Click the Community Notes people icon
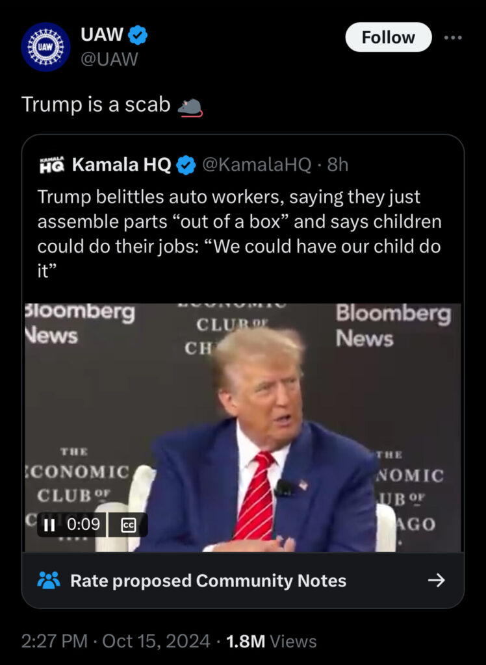This screenshot has height=665, width=486. (49, 580)
